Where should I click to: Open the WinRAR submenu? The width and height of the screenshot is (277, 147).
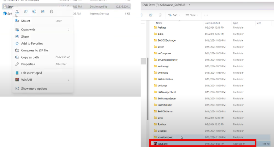coord(43,80)
